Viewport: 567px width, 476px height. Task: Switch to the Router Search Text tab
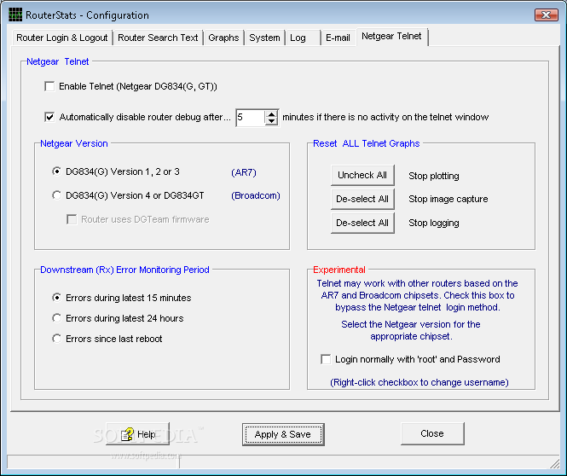[158, 38]
